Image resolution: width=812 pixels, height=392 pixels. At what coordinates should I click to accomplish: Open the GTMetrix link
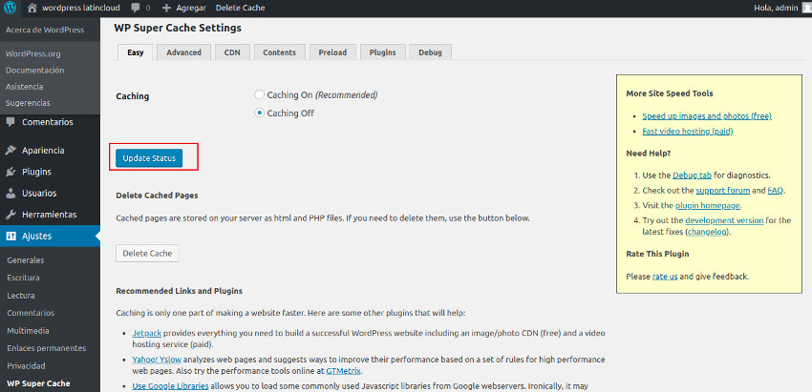(x=343, y=371)
